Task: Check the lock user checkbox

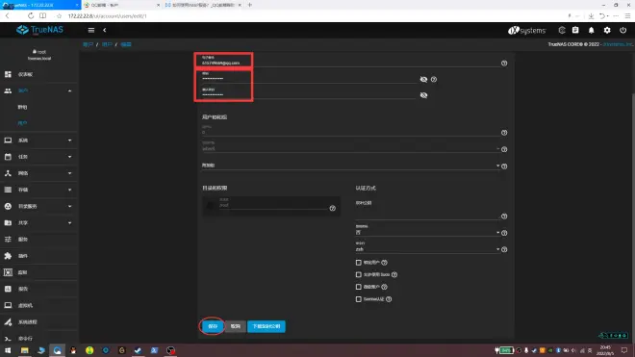Action: click(359, 263)
